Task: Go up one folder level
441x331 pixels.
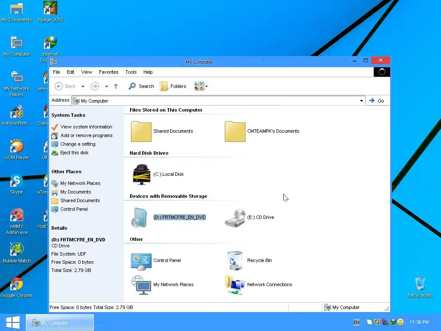Action: point(116,86)
